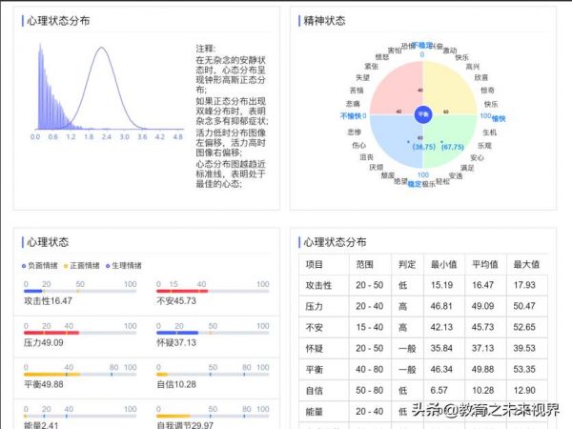Click the 攻击性 row name in the table
Image resolution: width=572 pixels, height=429 pixels.
pos(318,285)
